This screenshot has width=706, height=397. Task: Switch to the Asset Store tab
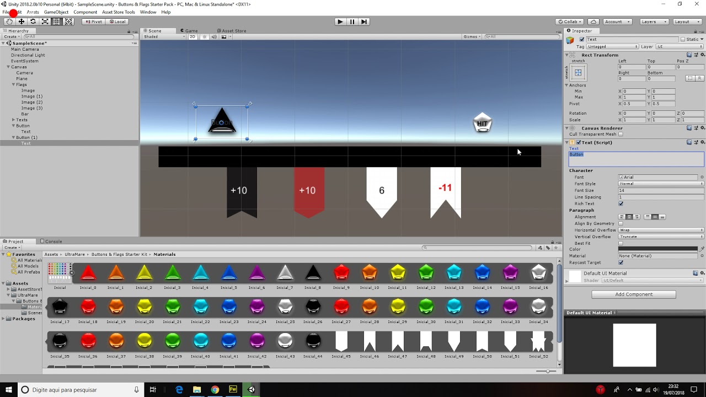[231, 31]
